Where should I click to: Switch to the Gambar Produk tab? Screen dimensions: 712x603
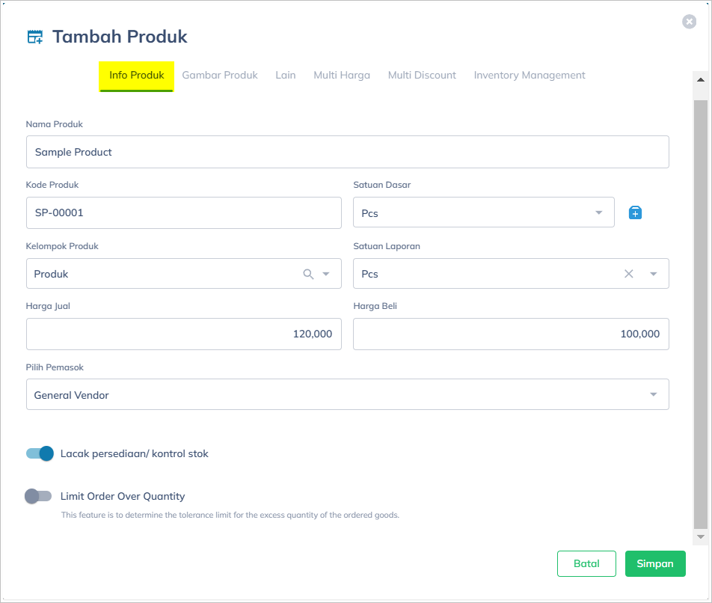pos(220,76)
